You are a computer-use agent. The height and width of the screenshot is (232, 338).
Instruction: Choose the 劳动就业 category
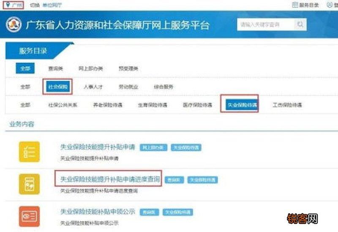128,87
